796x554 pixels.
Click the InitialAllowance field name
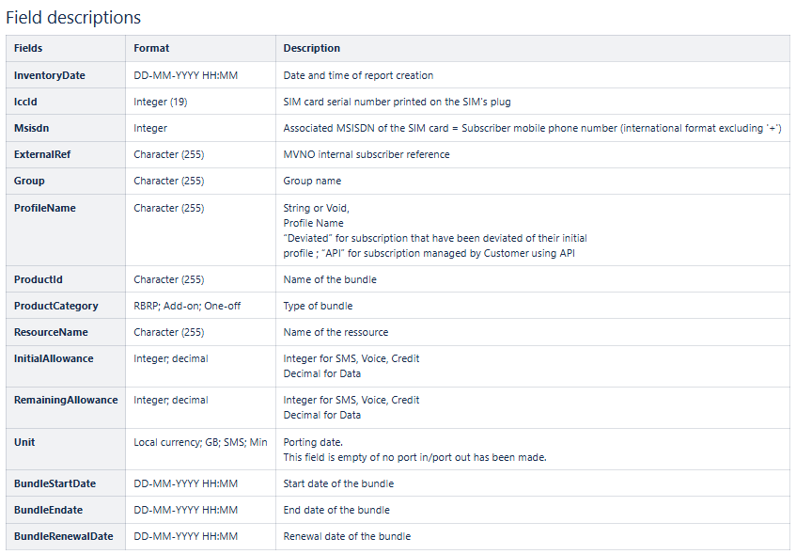54,358
